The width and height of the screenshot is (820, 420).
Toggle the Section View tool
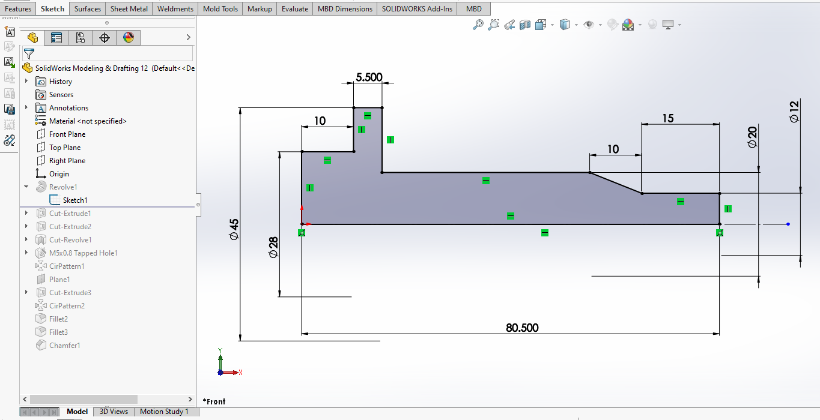[x=525, y=25]
